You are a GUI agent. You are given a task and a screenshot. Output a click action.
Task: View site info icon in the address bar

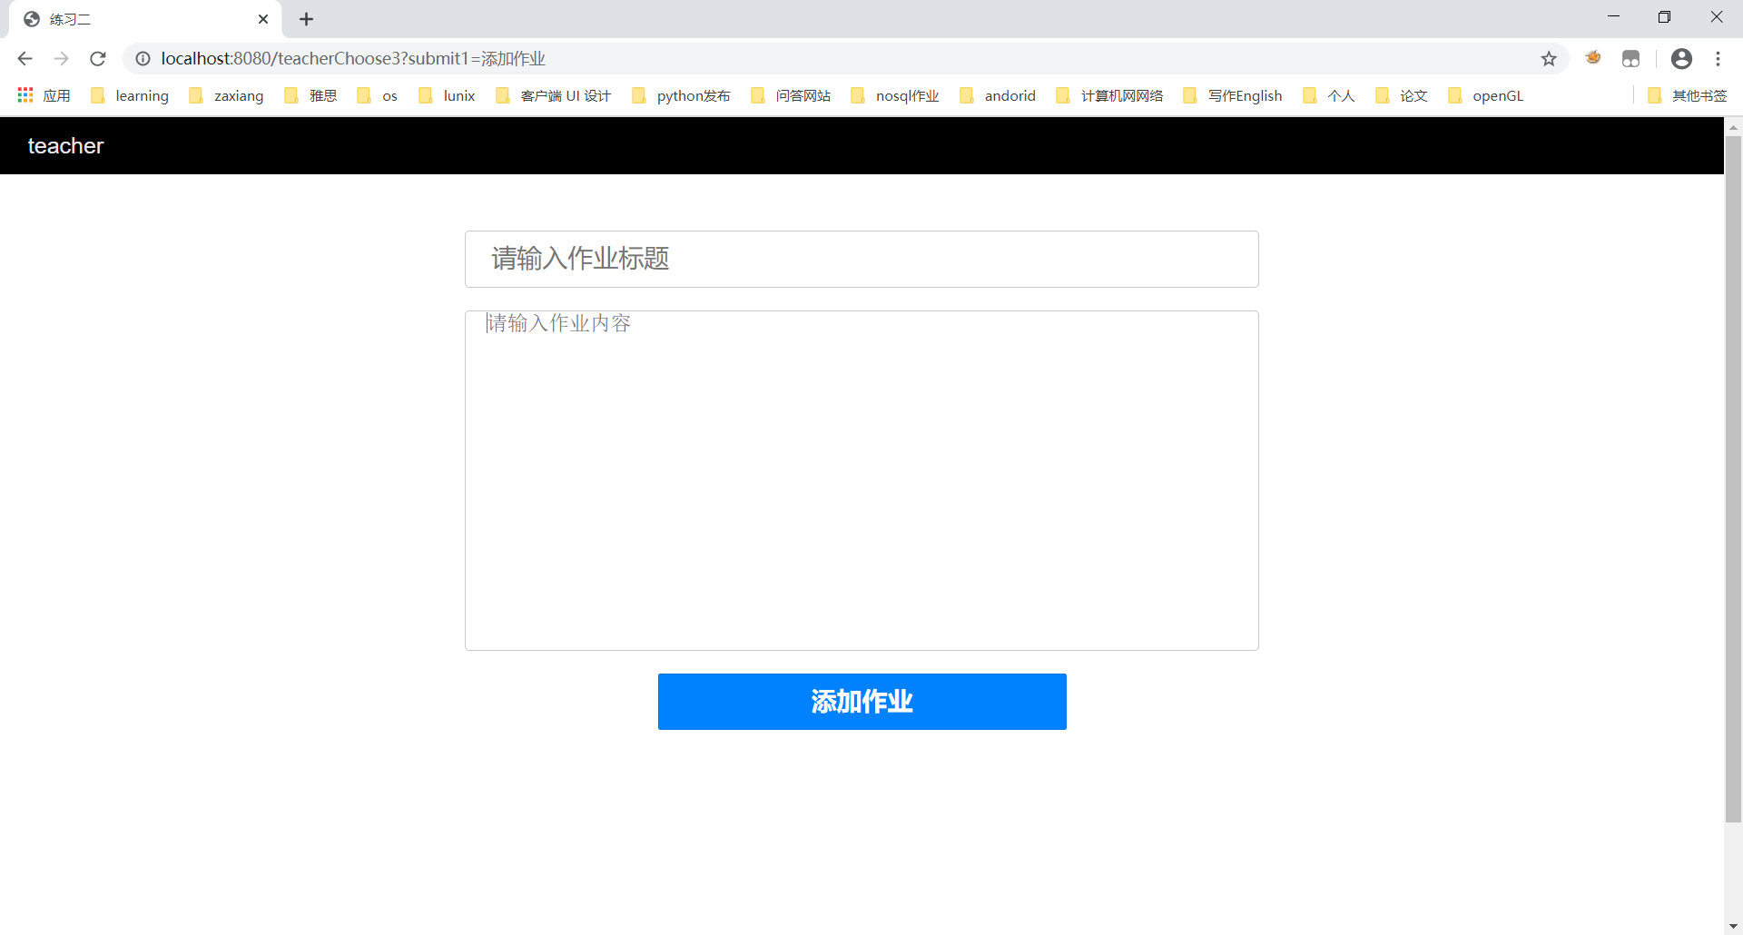143,58
